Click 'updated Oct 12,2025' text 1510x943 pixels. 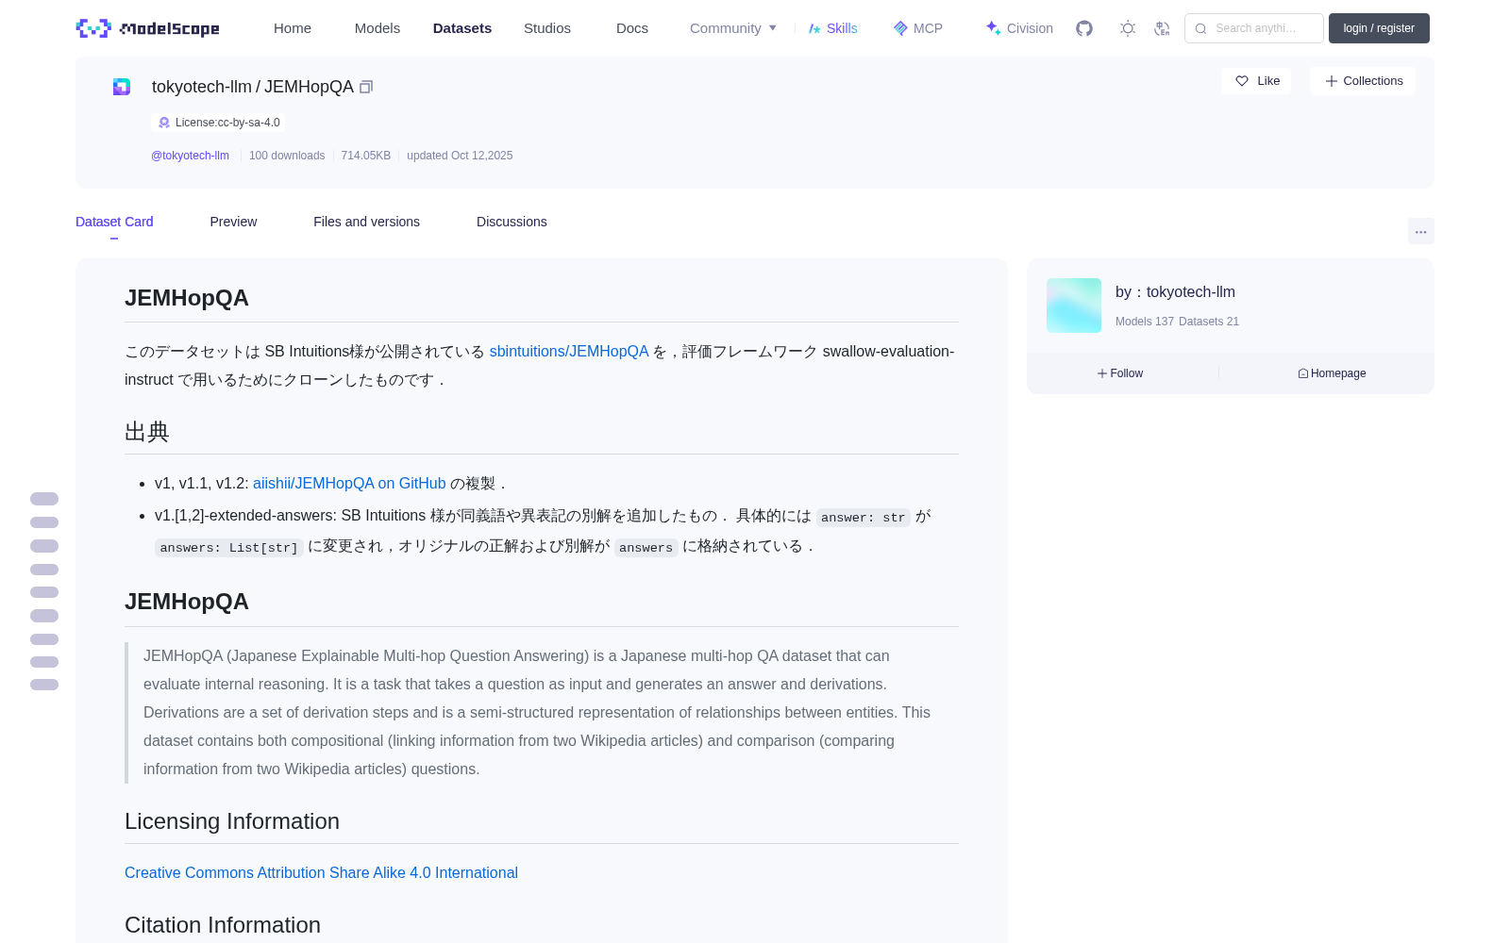[460, 156]
